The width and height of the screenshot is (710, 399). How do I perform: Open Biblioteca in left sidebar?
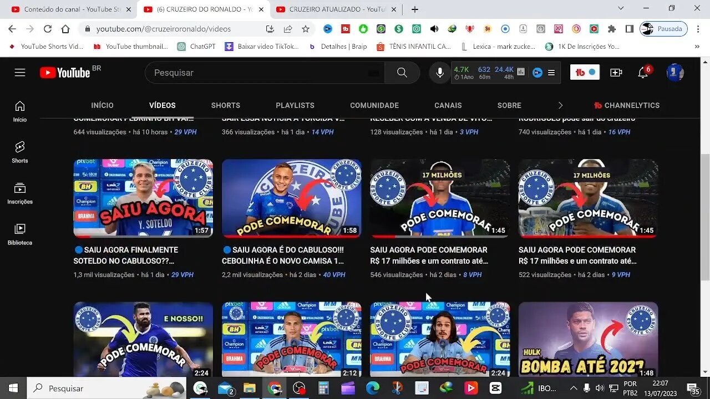pos(20,234)
